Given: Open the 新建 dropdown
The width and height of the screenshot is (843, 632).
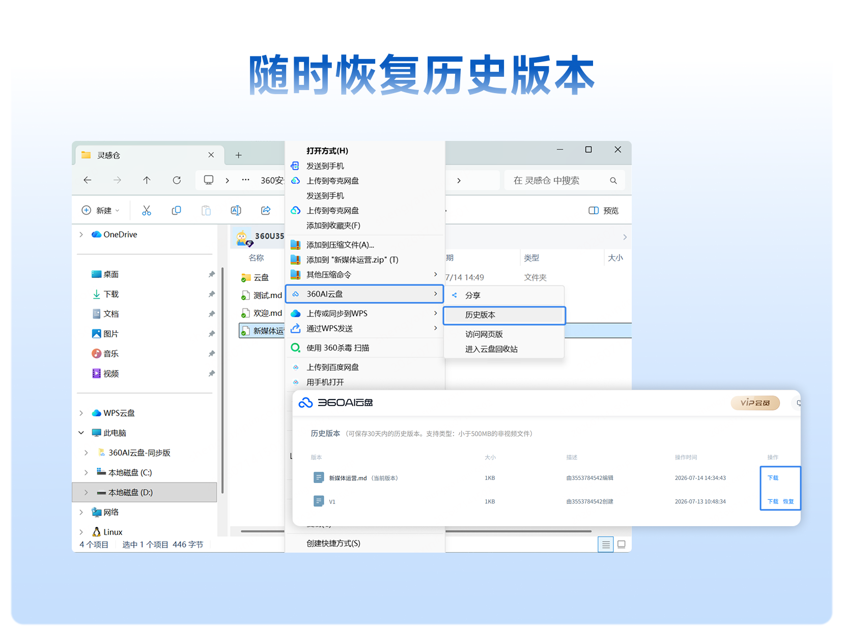Looking at the screenshot, I should [101, 211].
